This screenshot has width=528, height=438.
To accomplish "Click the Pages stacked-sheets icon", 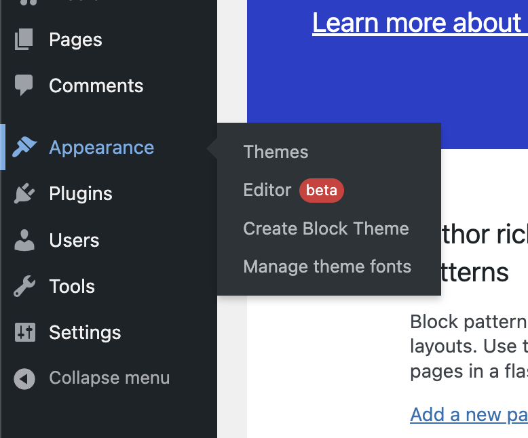I will click(x=24, y=40).
